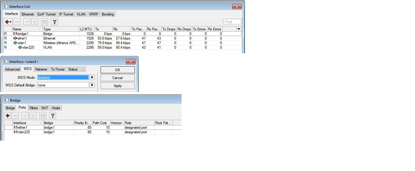
Task: Click the ether1 interface icon in Interface List
Action: click(15, 38)
